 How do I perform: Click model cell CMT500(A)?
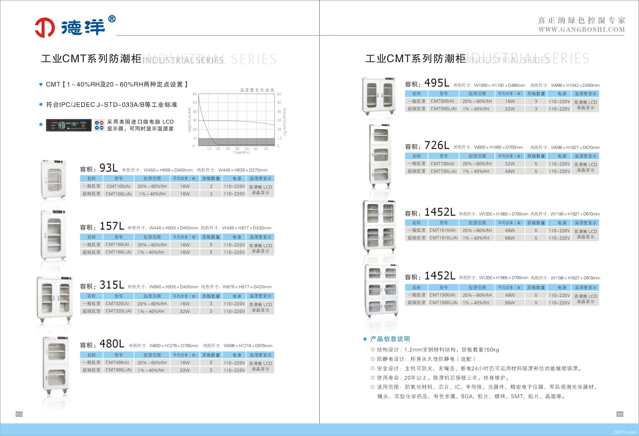(x=443, y=101)
